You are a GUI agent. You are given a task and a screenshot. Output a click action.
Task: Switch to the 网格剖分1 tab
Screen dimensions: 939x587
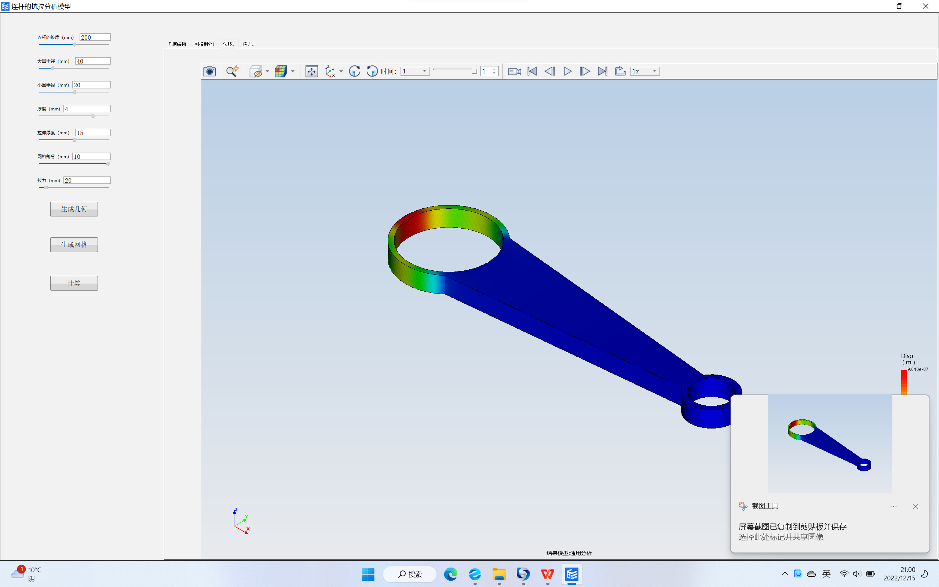coord(204,44)
